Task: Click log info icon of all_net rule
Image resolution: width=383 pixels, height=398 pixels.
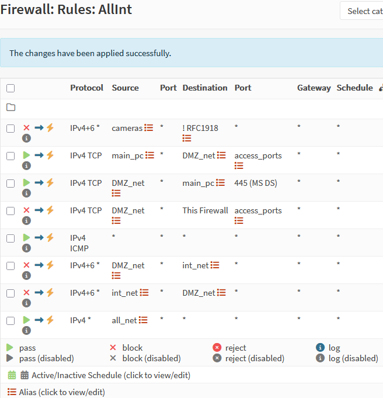Action: pos(26,330)
